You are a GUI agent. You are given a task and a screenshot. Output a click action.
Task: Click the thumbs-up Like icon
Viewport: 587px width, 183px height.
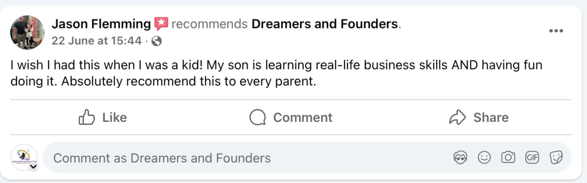[87, 117]
